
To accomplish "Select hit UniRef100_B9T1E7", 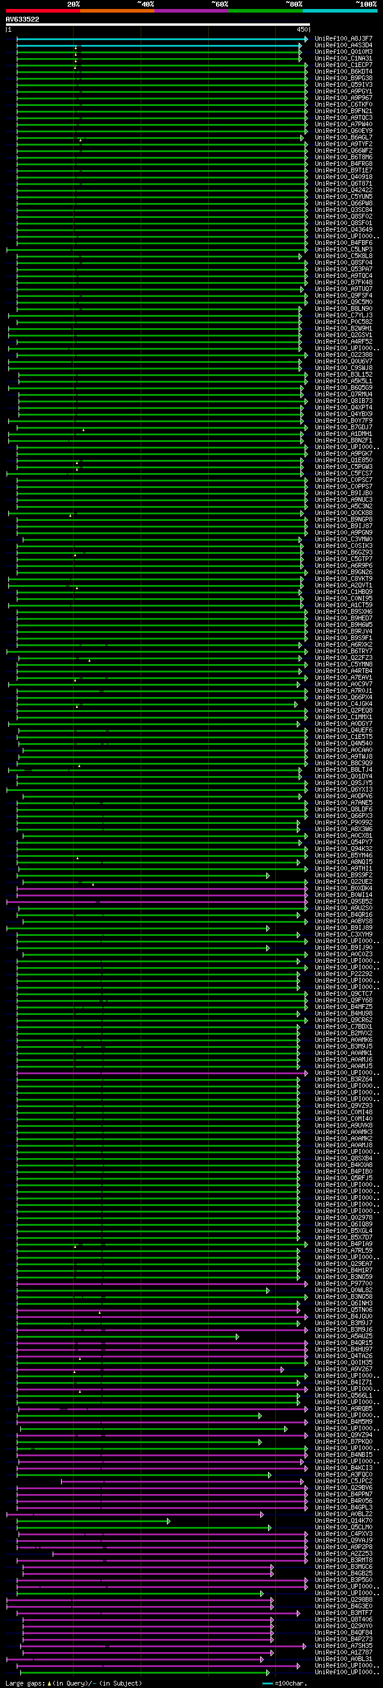I will click(x=344, y=171).
